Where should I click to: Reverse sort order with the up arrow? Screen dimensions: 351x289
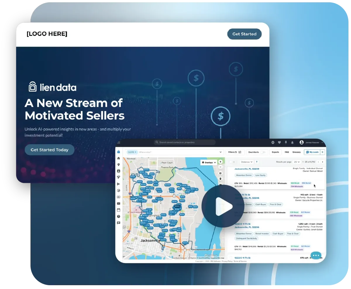point(257,162)
